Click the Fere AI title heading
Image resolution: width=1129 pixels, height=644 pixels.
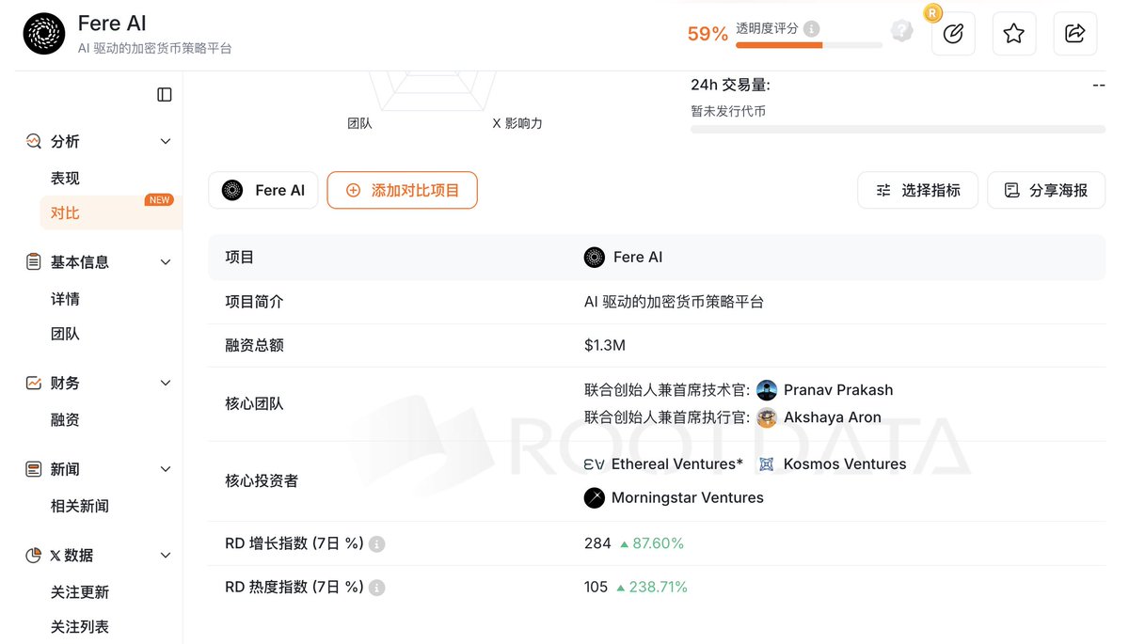[x=112, y=23]
